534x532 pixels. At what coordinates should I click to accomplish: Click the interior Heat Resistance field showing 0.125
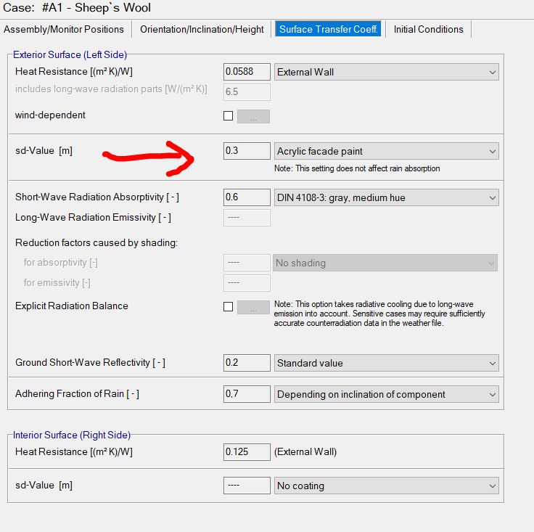[x=247, y=451]
